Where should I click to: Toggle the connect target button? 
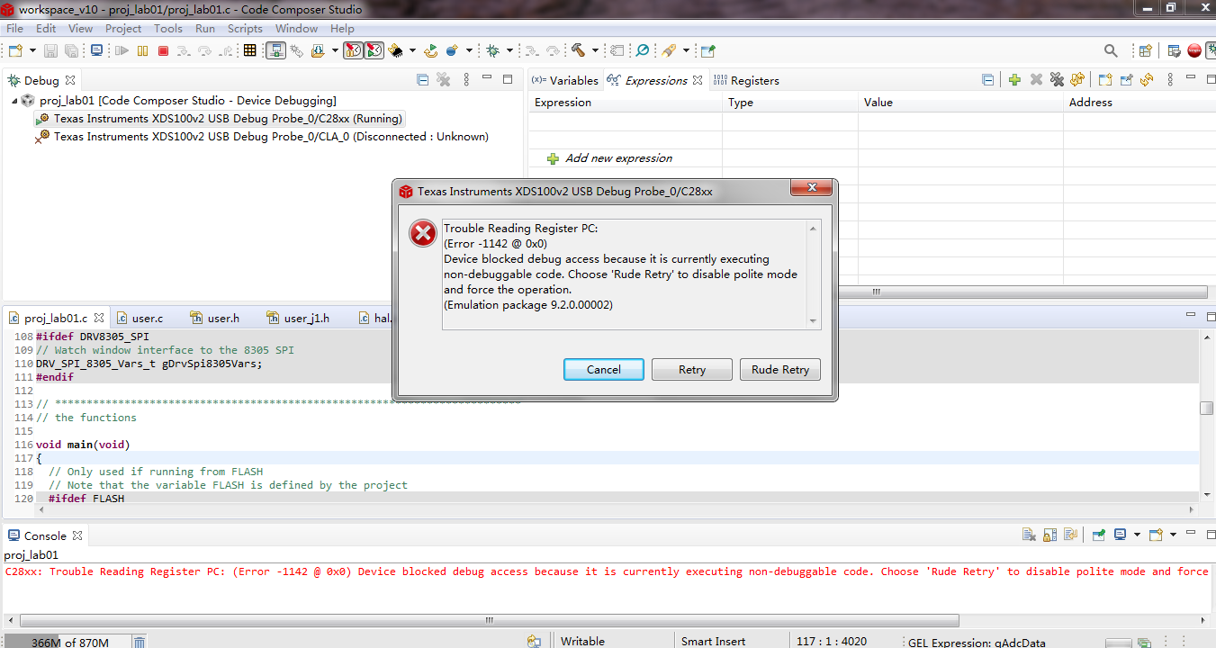point(276,51)
